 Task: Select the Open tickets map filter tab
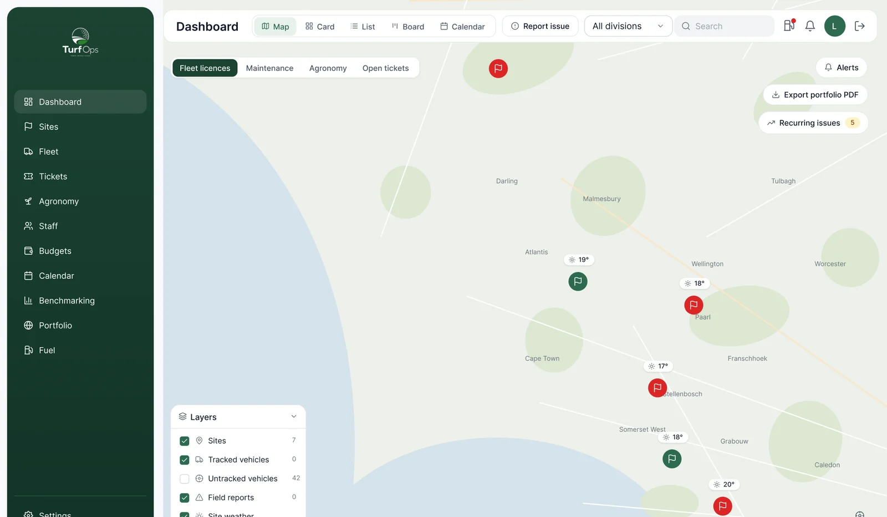click(386, 68)
